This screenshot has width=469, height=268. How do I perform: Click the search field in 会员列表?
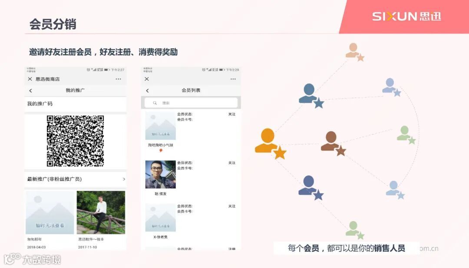(191, 103)
